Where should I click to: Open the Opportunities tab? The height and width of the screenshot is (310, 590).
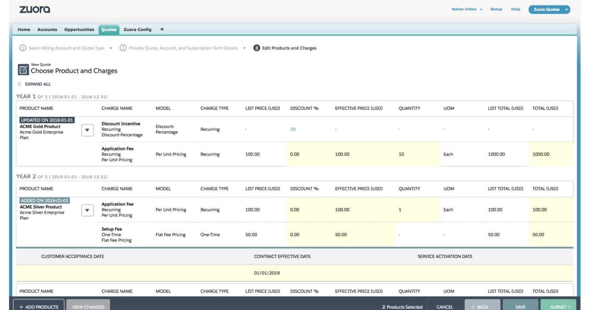pos(79,29)
